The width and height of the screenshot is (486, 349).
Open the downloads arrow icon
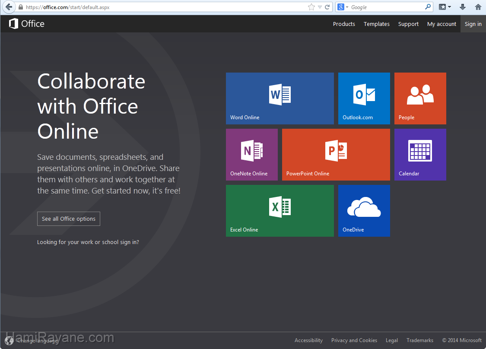[462, 7]
